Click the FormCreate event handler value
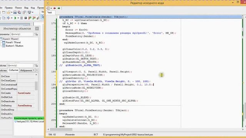246x138 pixels. pos(24,93)
